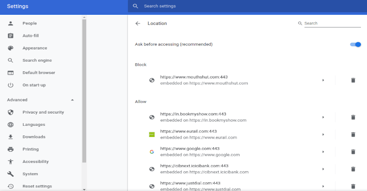
Task: Open Downloads settings
Action: [x=34, y=137]
